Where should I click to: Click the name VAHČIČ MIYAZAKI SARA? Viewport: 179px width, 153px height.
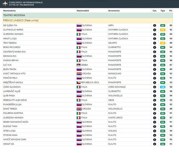point(14,139)
